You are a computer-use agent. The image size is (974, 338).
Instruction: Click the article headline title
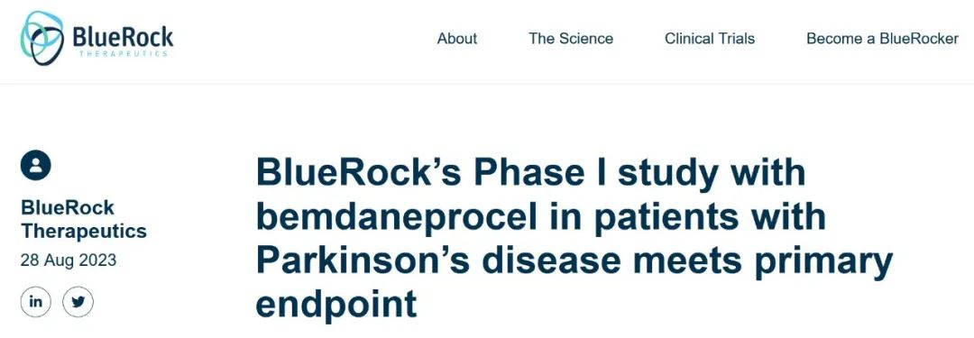(x=574, y=238)
